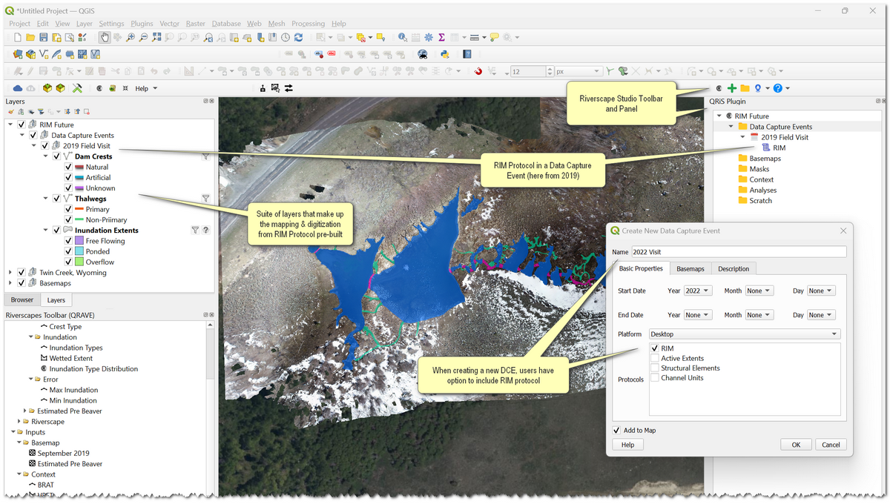This screenshot has height=504, width=890.
Task: Uncheck the Dam Crests layer checkbox
Action: [x=57, y=156]
